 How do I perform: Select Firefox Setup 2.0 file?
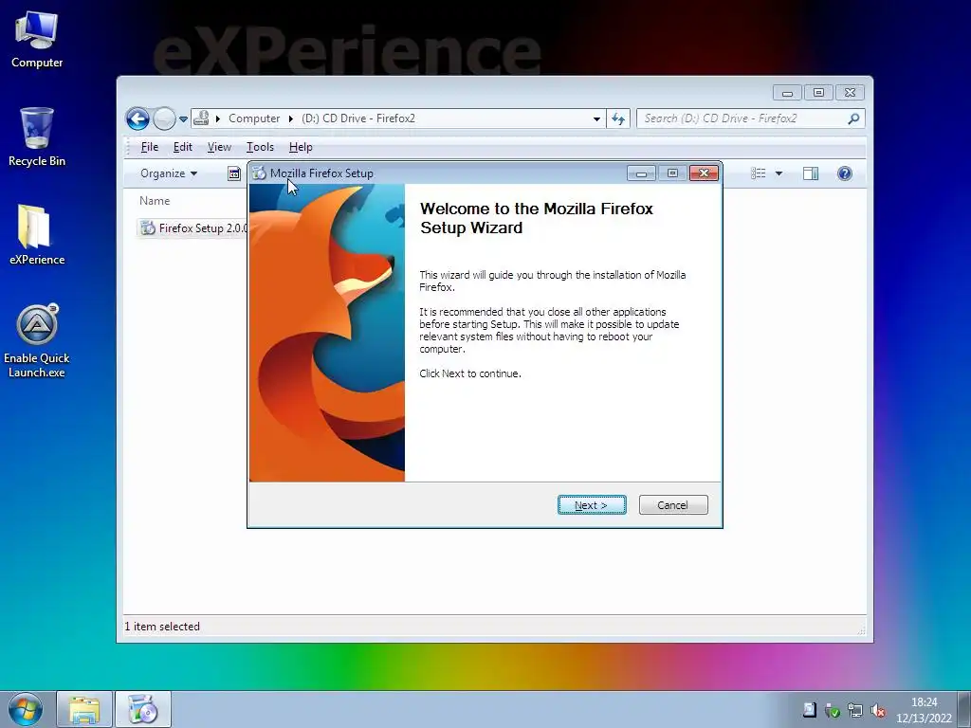coord(193,227)
